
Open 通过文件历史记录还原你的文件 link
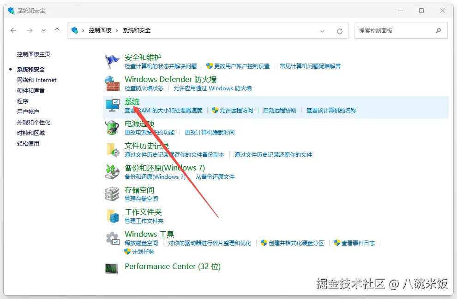pyautogui.click(x=273, y=154)
